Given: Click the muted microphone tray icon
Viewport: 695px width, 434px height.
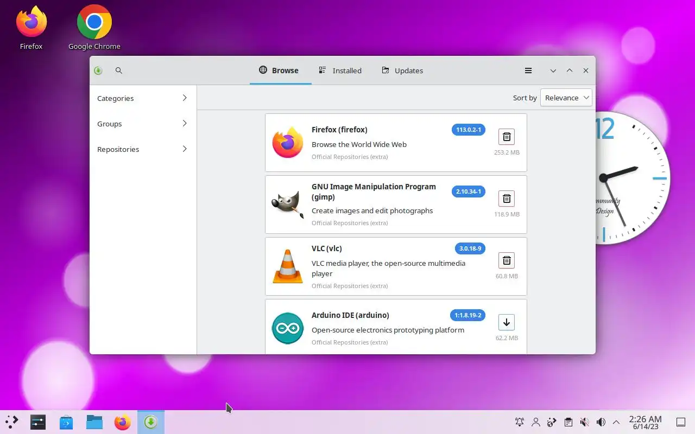Looking at the screenshot, I should tap(584, 422).
